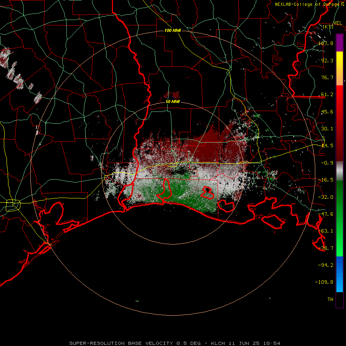Image resolution: width=346 pixels, height=346 pixels.
Task: Click the yellow city loop outline at left
Action: tap(13, 205)
